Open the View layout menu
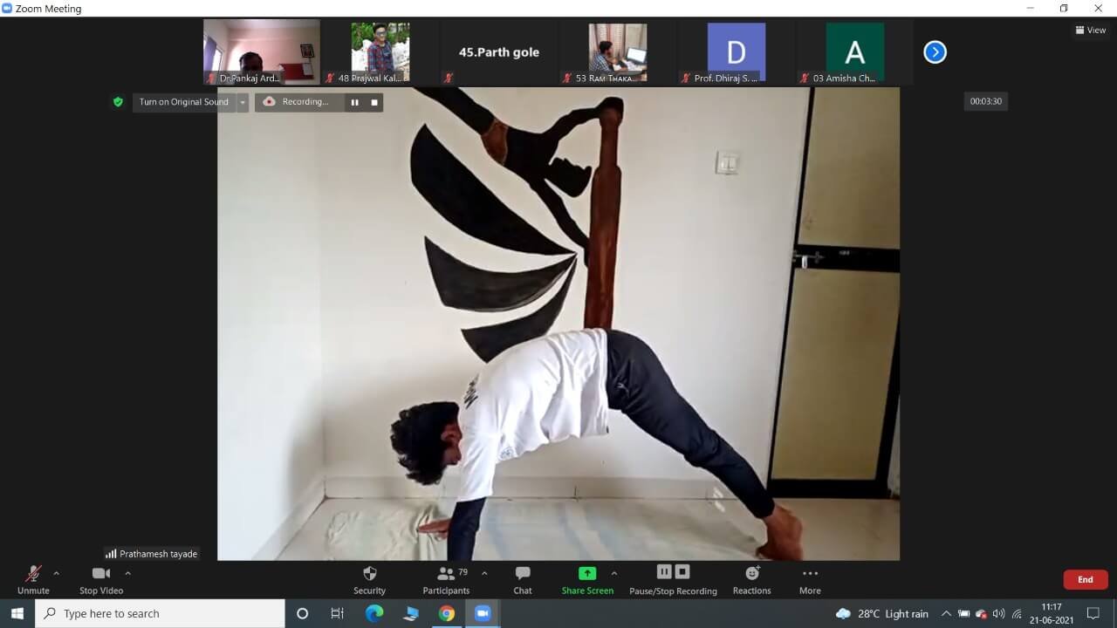The height and width of the screenshot is (628, 1117). 1091,30
